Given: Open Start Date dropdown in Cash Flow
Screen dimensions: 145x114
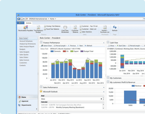Looking at the screenshot, I should pyautogui.click(x=122, y=46).
